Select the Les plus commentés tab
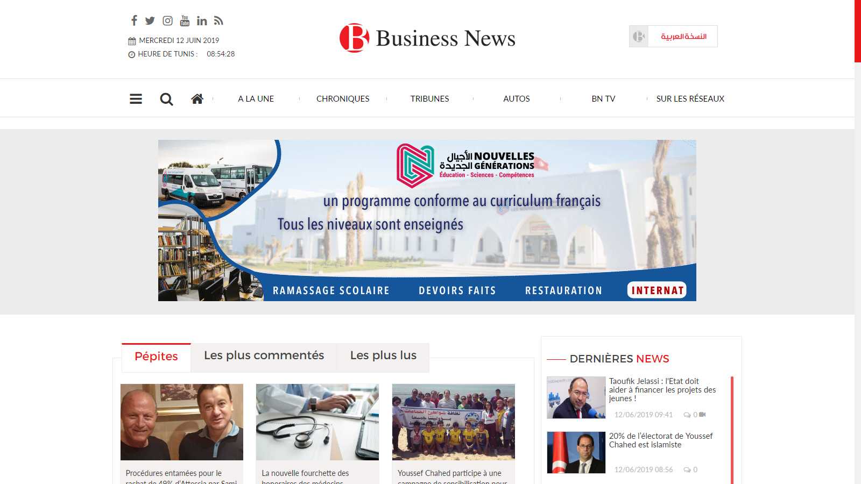Image resolution: width=861 pixels, height=484 pixels. (x=264, y=355)
